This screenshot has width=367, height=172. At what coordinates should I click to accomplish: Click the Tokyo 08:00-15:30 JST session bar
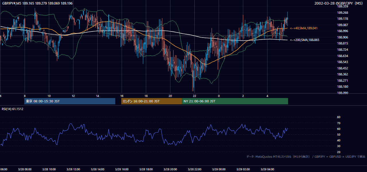pos(70,101)
